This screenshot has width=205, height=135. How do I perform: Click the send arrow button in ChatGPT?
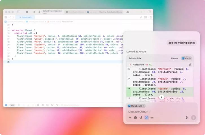coord(193,118)
